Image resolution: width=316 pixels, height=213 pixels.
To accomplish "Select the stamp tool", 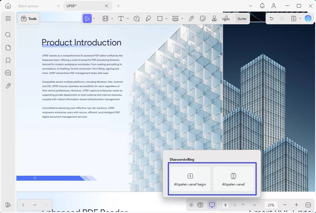I will point(214,18).
